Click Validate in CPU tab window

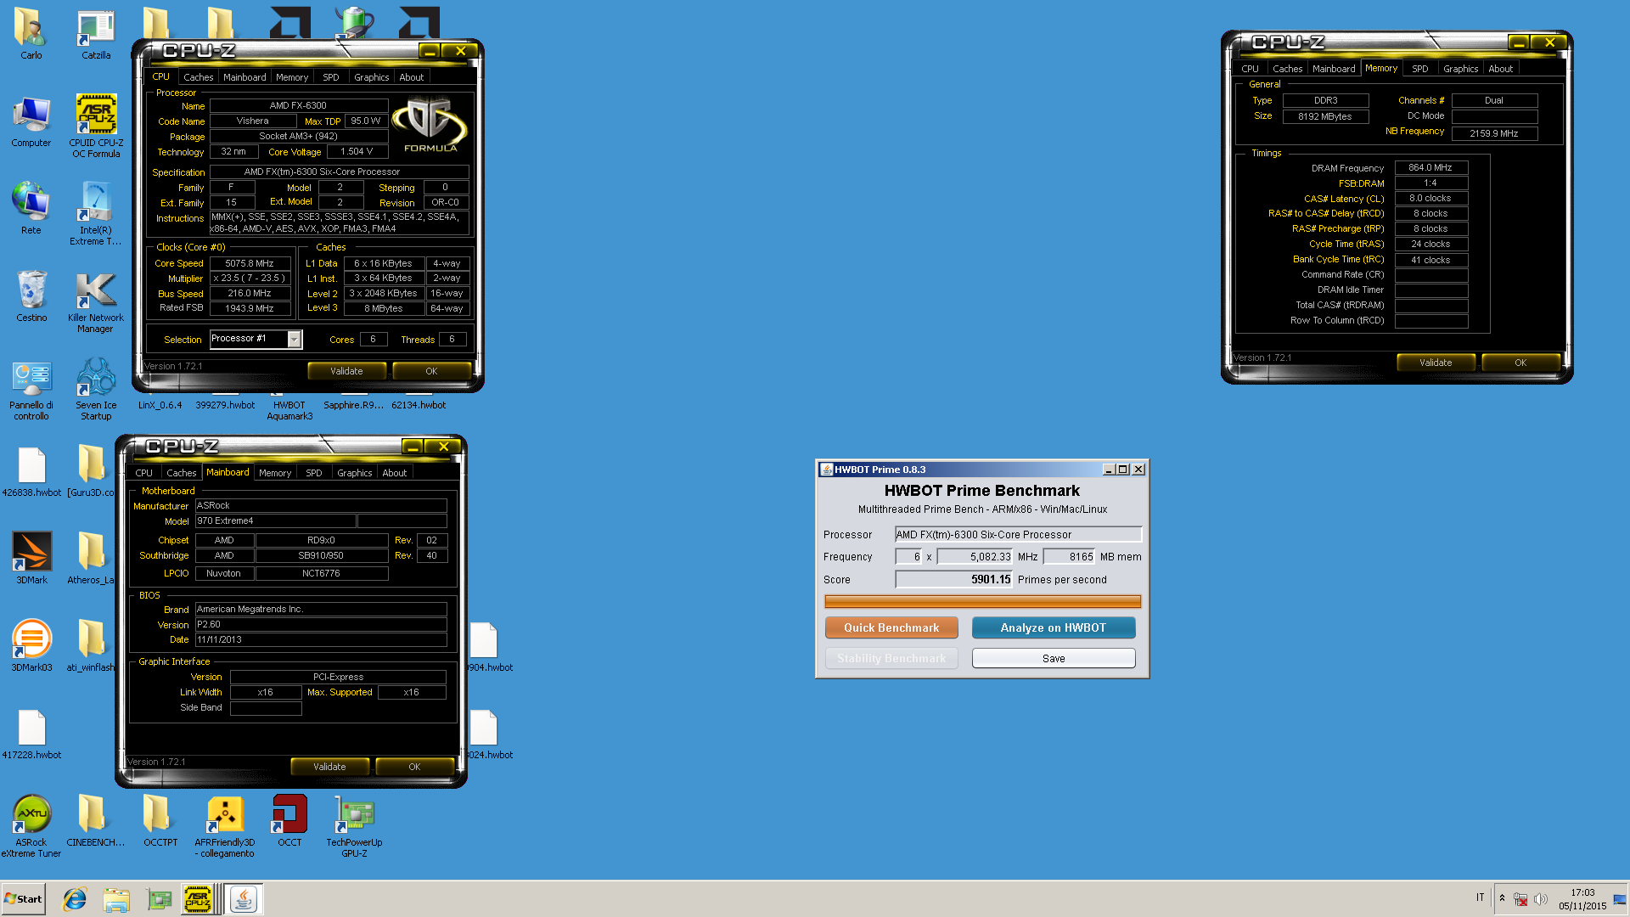(346, 371)
